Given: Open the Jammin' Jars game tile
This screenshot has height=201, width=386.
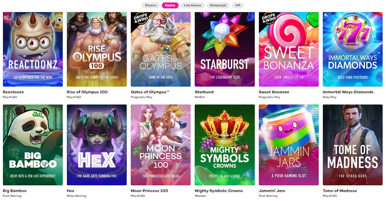Looking at the screenshot, I should pos(289,145).
